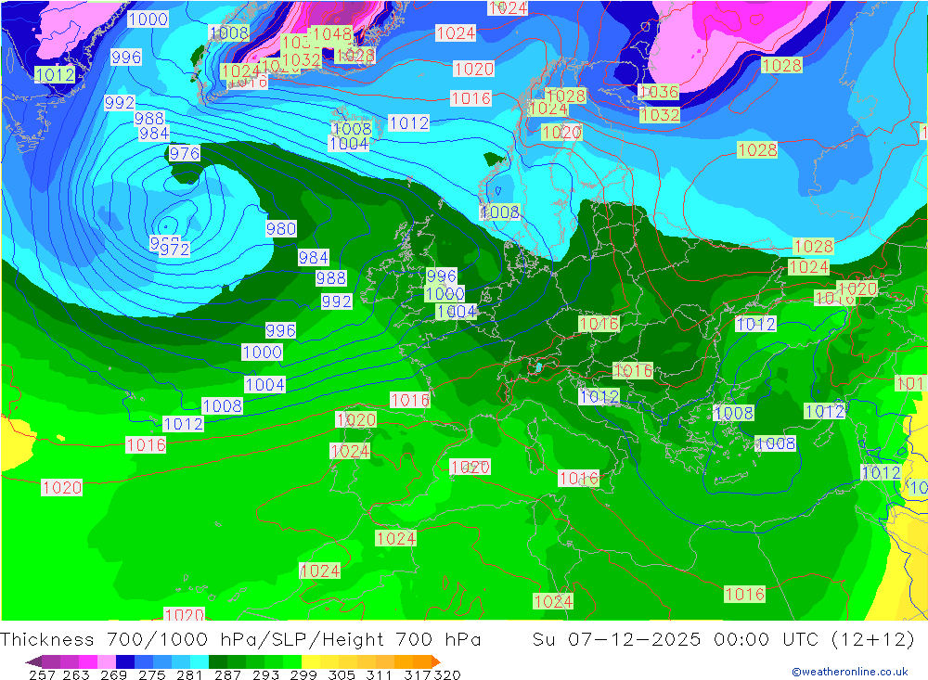The image size is (928, 680).
Task: Select the 281 legend value
Action: coord(189,674)
